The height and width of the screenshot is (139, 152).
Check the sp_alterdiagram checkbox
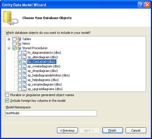pos(20,57)
